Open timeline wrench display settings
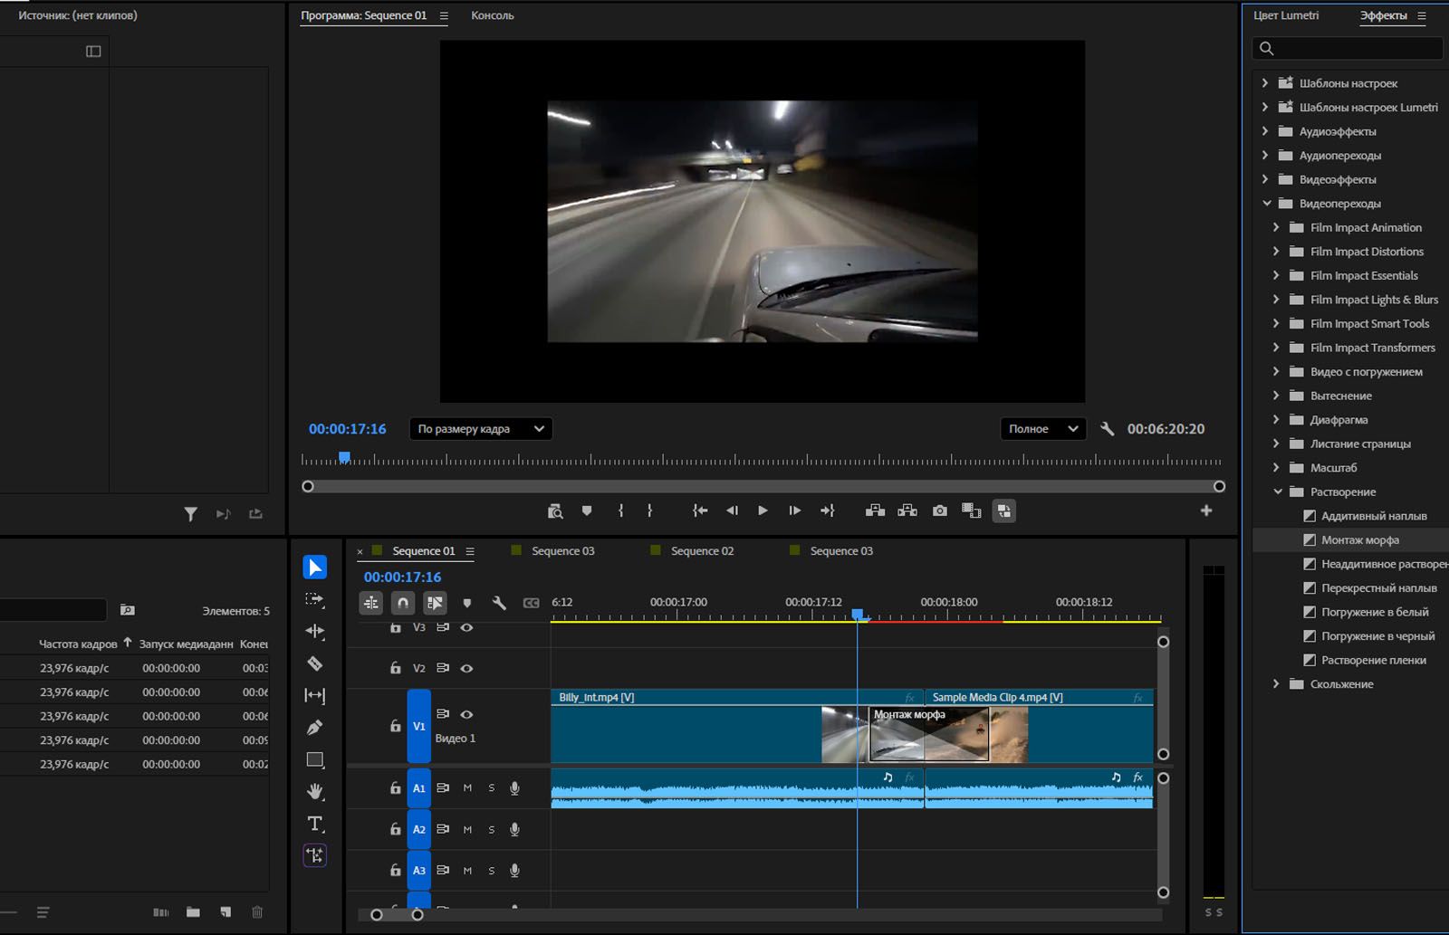1449x935 pixels. click(499, 603)
